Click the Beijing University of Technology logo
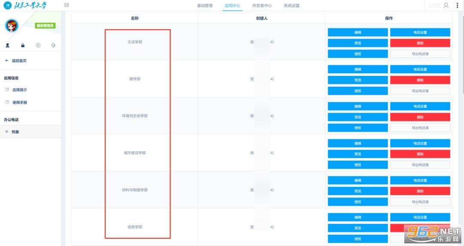This screenshot has height=246, width=464. [26, 6]
